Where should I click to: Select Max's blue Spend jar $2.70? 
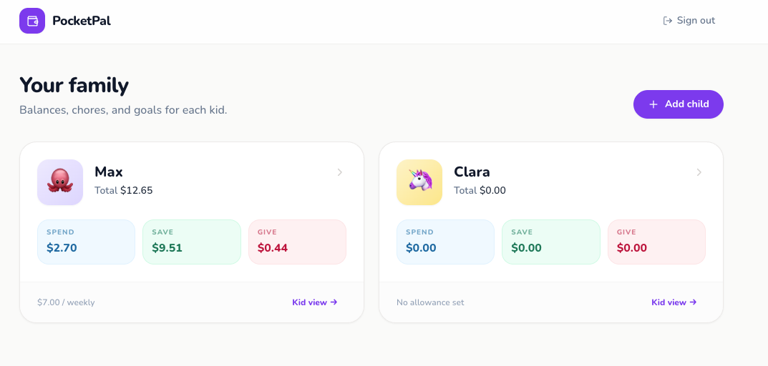[x=86, y=242]
